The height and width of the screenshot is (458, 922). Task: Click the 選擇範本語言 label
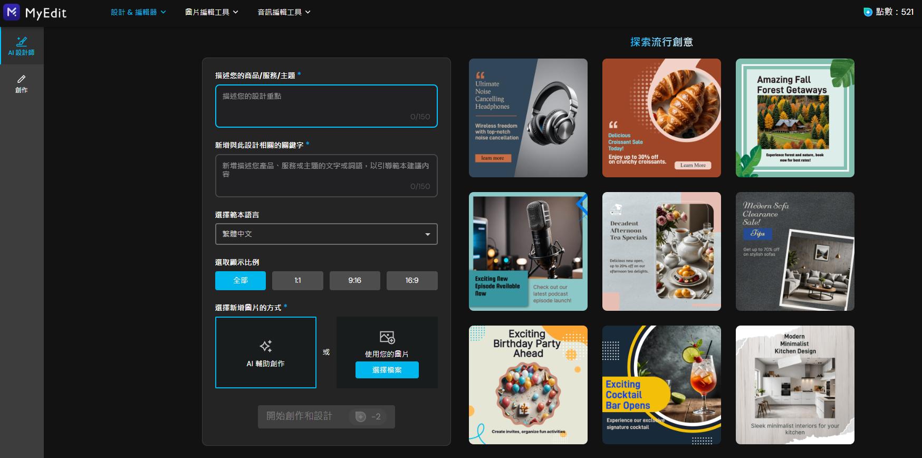237,215
